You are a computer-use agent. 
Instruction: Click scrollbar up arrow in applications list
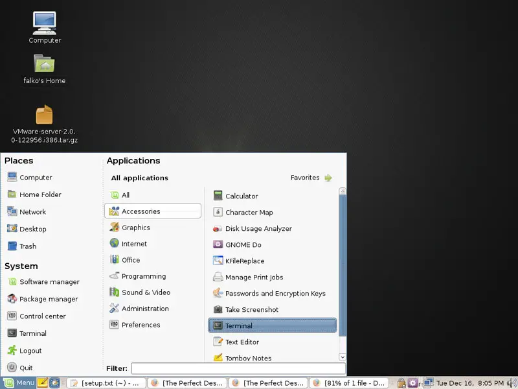pyautogui.click(x=343, y=191)
